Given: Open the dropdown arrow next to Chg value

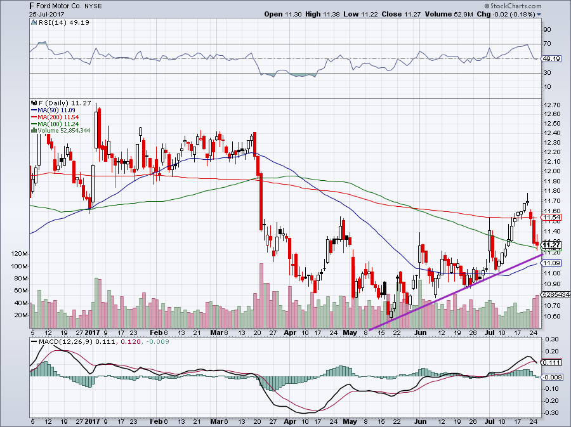Looking at the screenshot, I should point(539,15).
